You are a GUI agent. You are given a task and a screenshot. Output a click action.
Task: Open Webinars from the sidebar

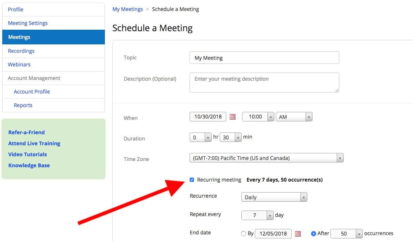19,65
